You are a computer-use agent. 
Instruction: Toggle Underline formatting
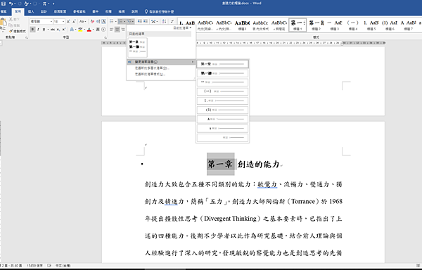(x=44, y=30)
